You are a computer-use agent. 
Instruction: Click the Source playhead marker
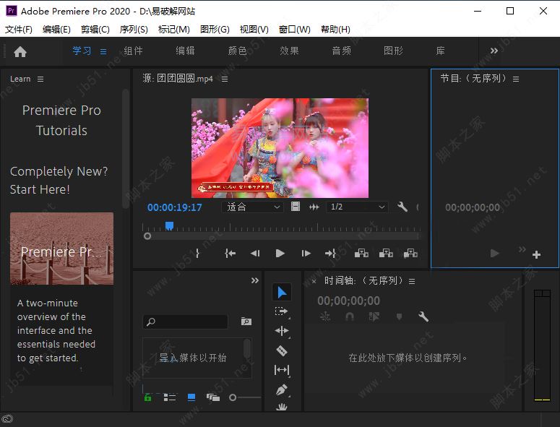tap(169, 225)
